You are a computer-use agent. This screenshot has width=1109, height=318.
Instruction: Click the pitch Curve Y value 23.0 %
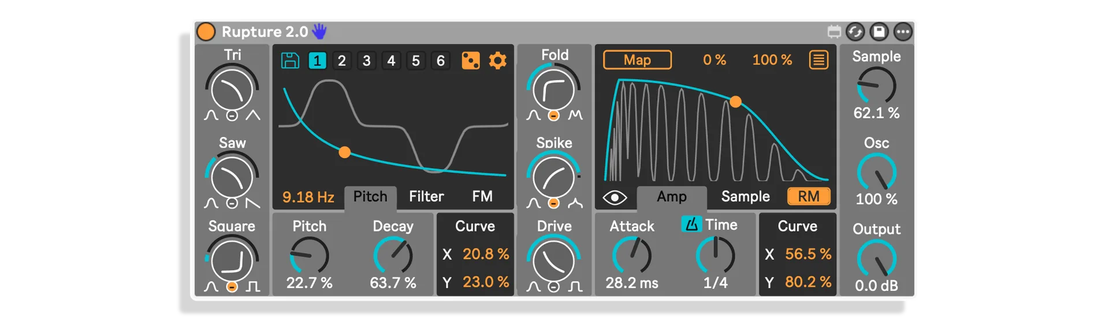pos(485,282)
